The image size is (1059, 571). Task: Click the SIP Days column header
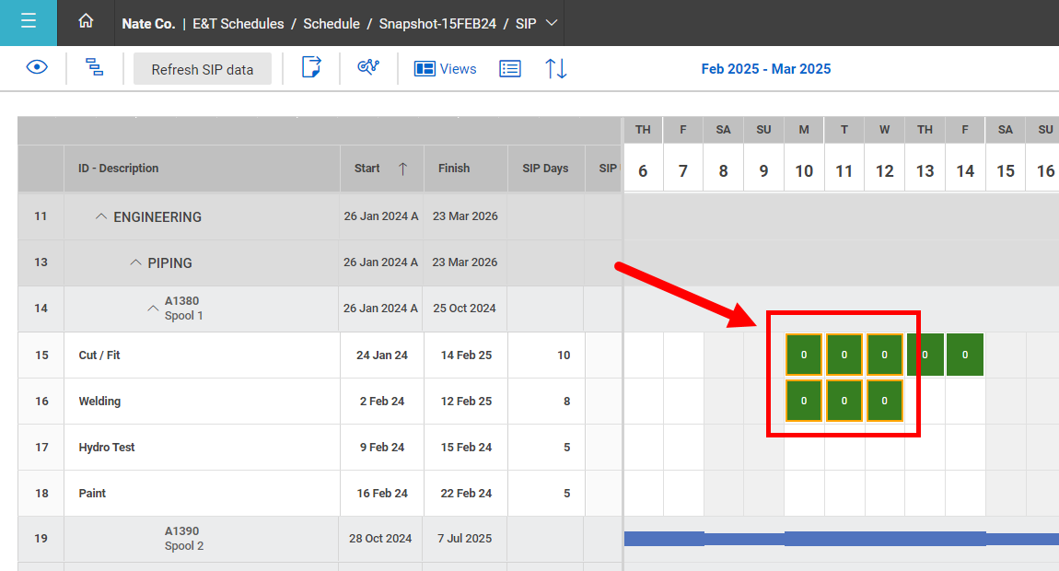[x=545, y=169]
